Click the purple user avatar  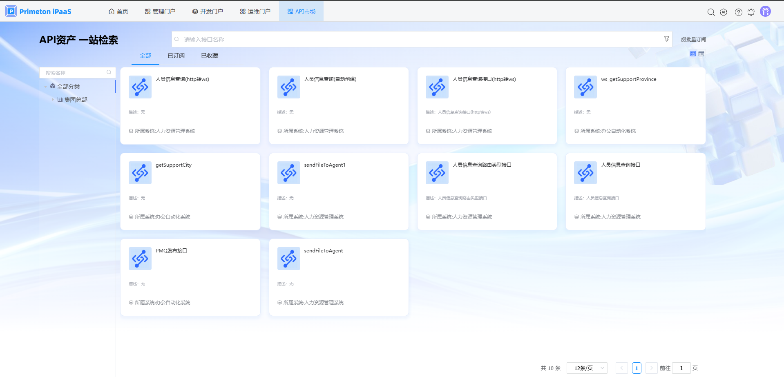[765, 11]
